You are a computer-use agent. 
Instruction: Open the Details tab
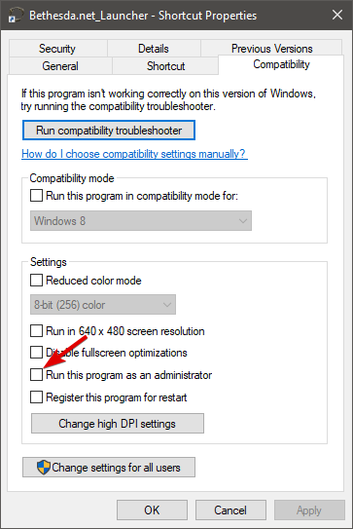point(154,49)
